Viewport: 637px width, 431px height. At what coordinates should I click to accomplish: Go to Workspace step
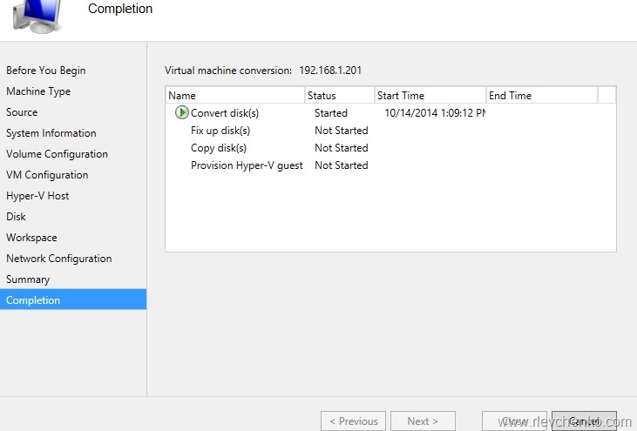pyautogui.click(x=31, y=238)
